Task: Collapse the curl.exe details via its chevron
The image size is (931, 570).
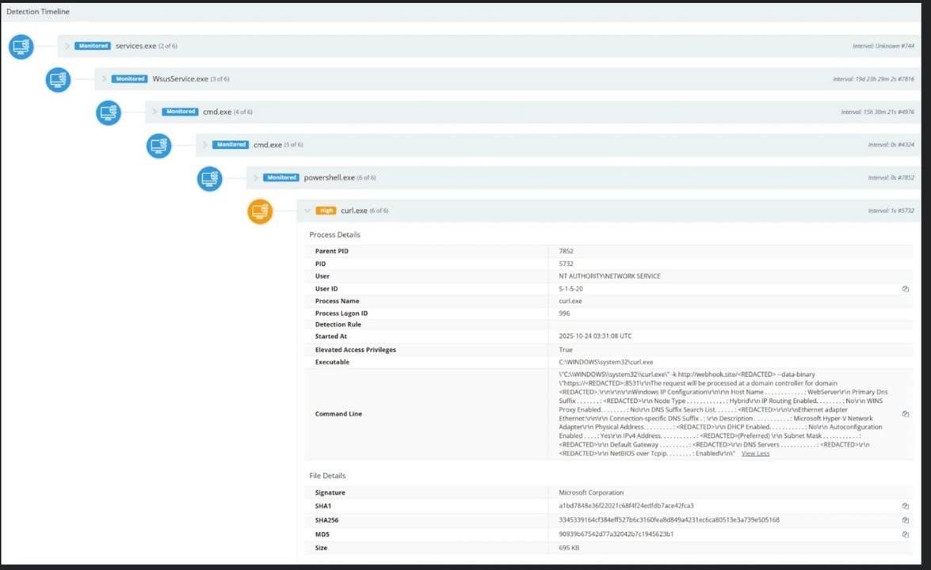Action: tap(307, 210)
